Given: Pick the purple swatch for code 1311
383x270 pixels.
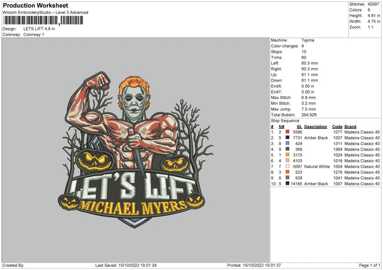Looking at the screenshot, I should [x=287, y=143].
